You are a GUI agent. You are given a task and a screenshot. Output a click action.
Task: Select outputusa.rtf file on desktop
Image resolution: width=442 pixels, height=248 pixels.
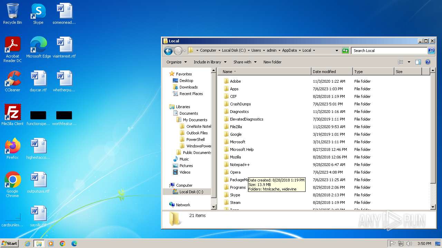click(x=38, y=183)
